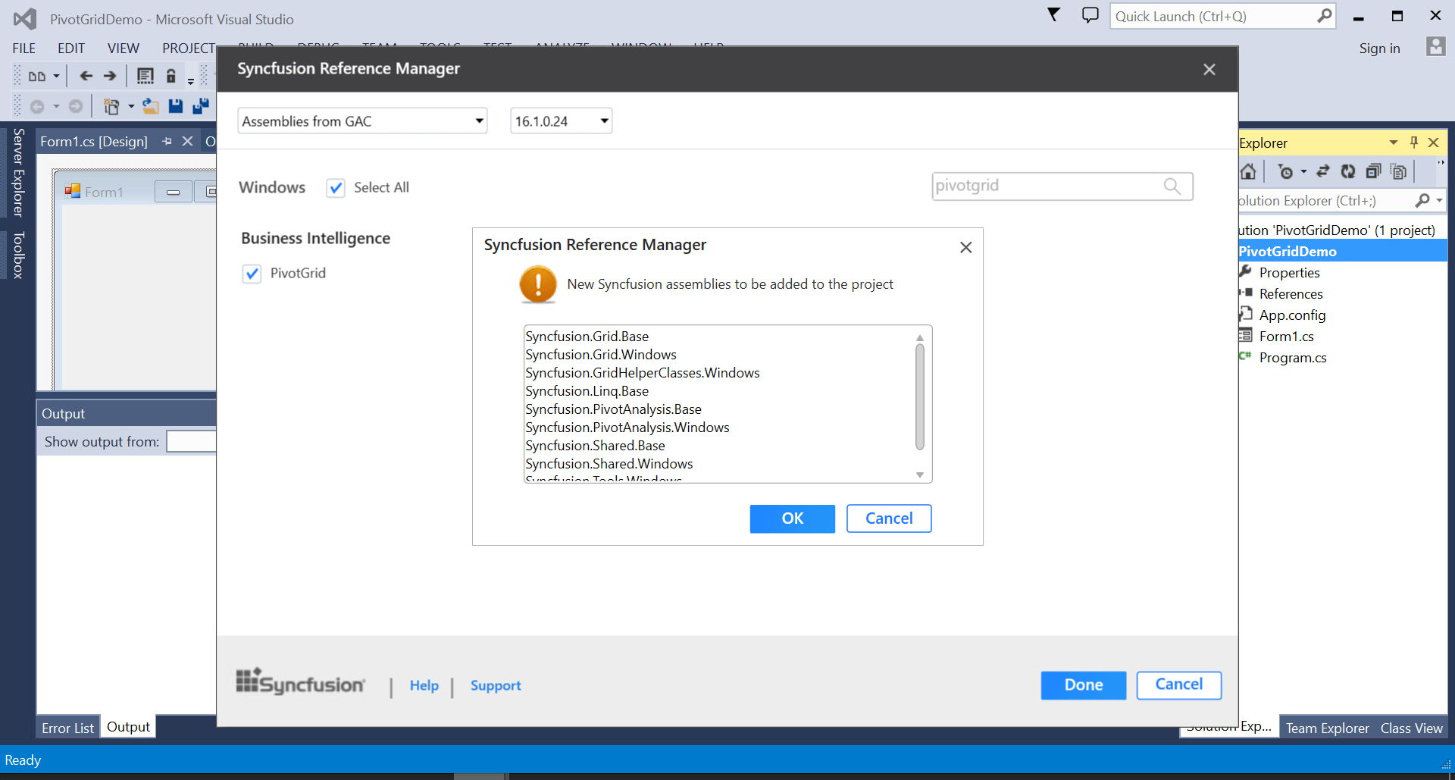Open toolbar options overflow dropdown
Image resolution: width=1455 pixels, height=780 pixels.
191,80
